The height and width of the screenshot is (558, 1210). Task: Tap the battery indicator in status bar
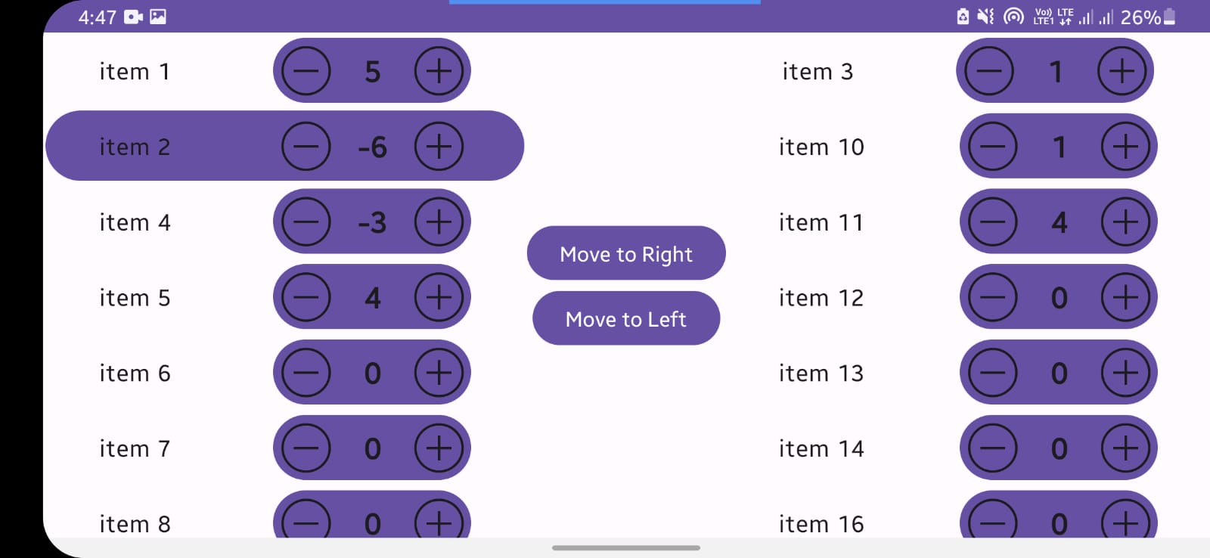[1169, 17]
